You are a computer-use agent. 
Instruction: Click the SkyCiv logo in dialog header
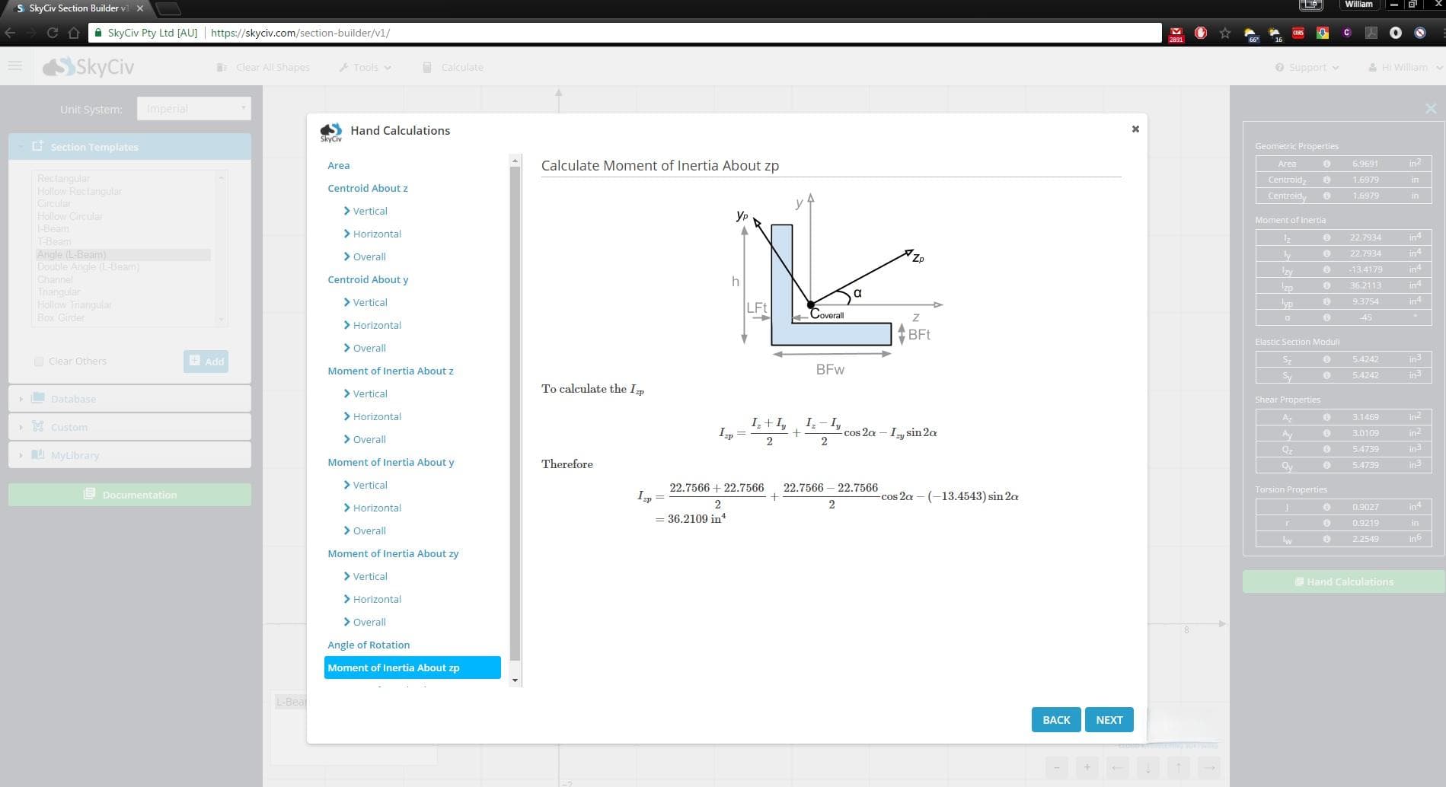click(x=331, y=132)
